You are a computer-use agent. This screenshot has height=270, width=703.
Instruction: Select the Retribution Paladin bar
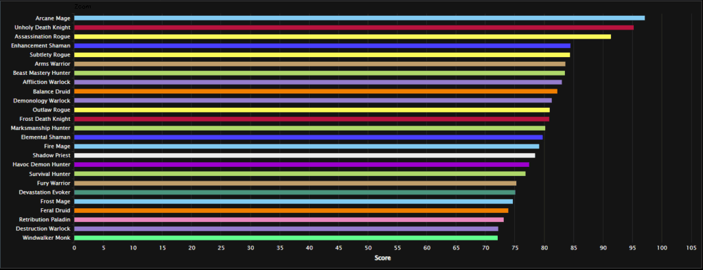pos(289,220)
